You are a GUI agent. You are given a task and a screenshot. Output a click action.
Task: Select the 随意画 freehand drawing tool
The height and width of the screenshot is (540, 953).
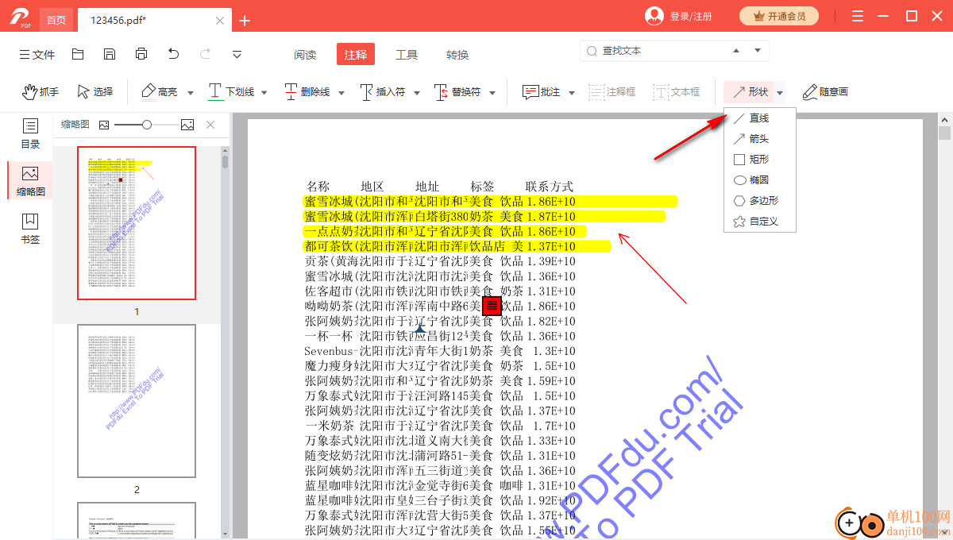tap(825, 92)
